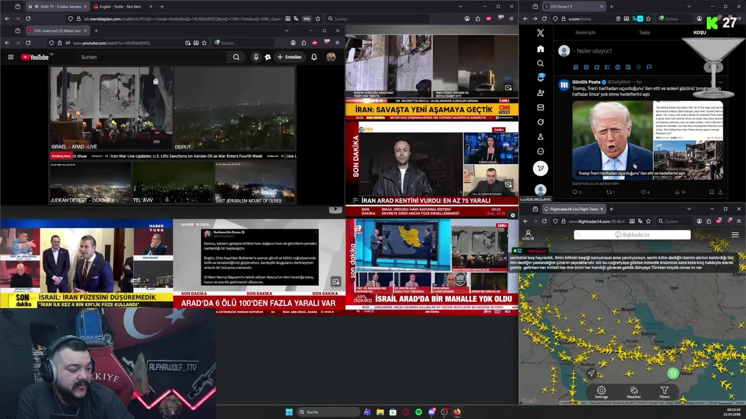Click JUDEAN DESERT - DEAD SEA feed
This screenshot has height=419, width=746.
90,183
